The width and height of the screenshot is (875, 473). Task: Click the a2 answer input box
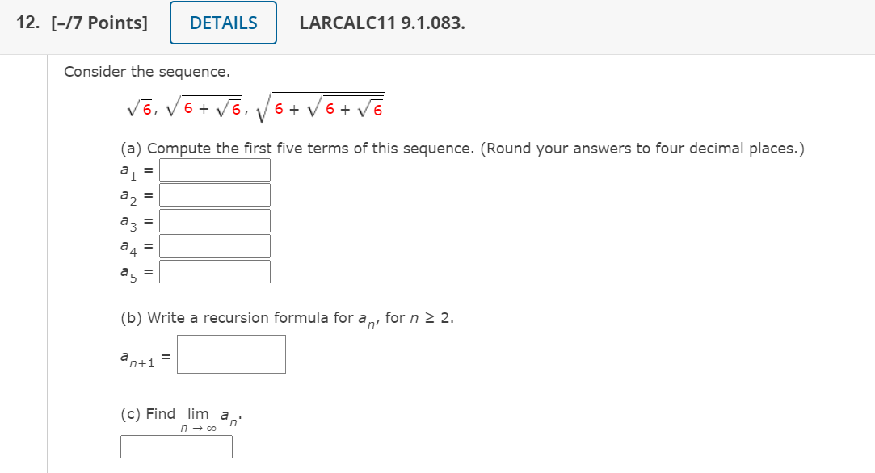coord(214,195)
